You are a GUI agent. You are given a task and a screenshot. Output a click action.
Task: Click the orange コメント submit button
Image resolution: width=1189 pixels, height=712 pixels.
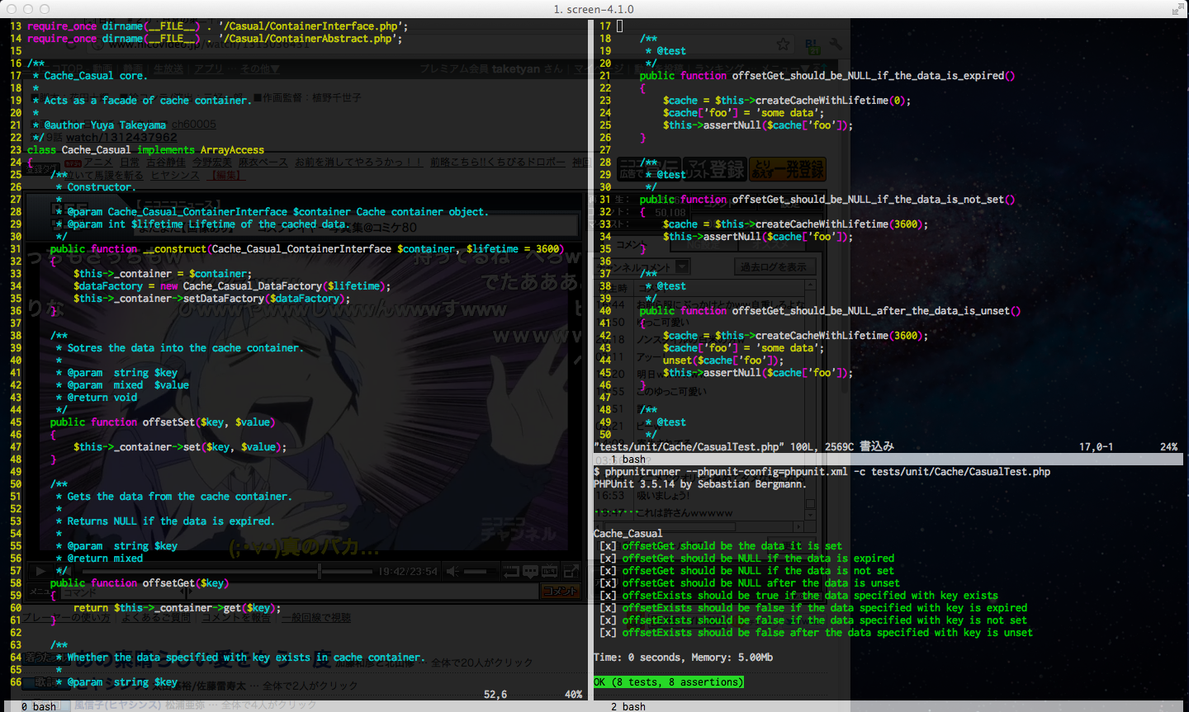[x=561, y=591]
